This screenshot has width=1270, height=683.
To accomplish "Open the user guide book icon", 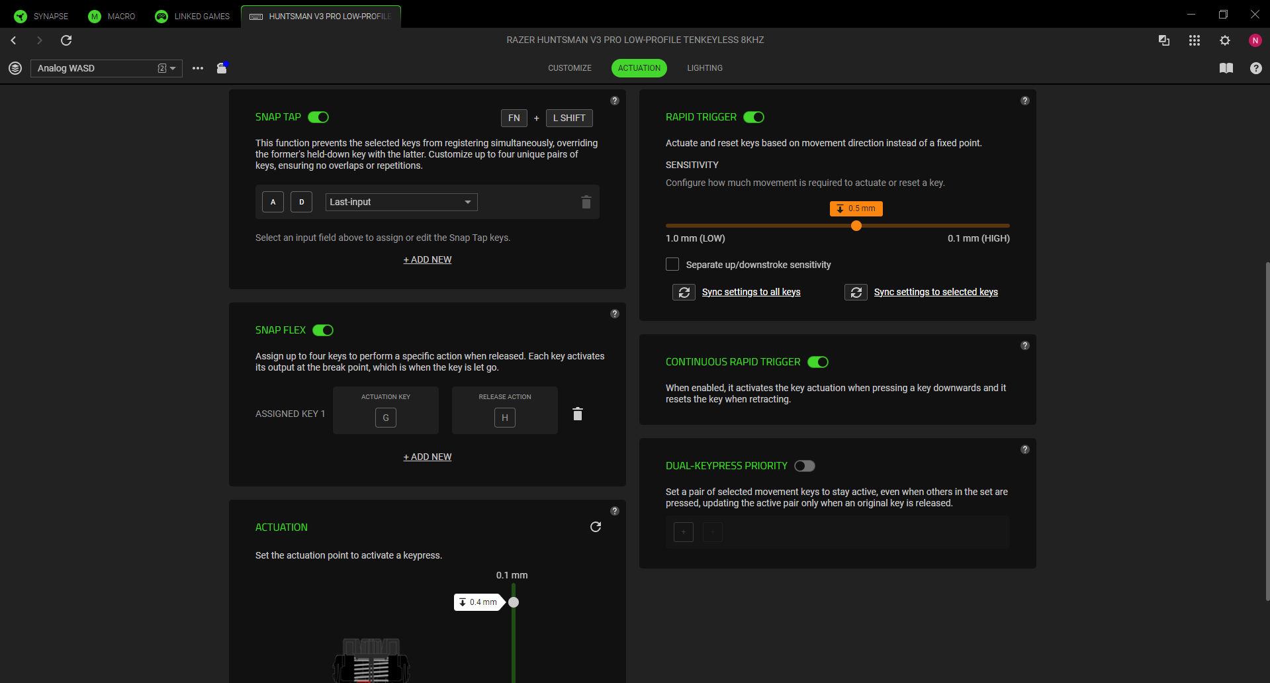I will (x=1226, y=68).
